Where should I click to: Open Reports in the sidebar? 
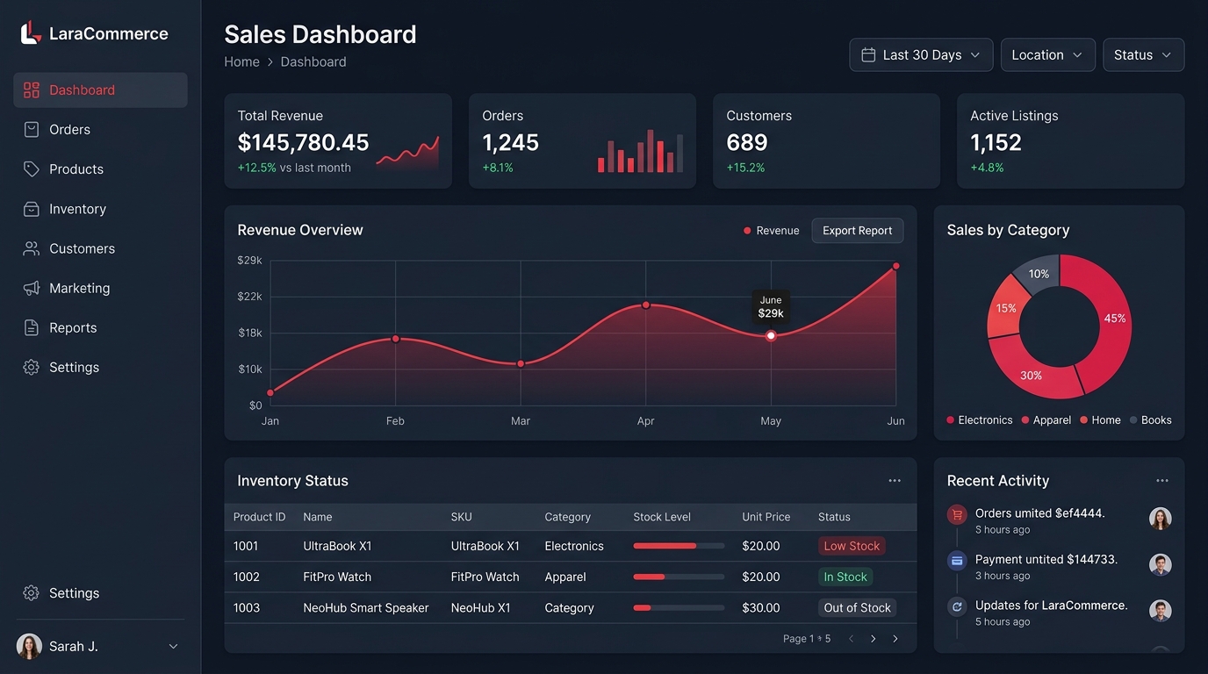pyautogui.click(x=100, y=328)
